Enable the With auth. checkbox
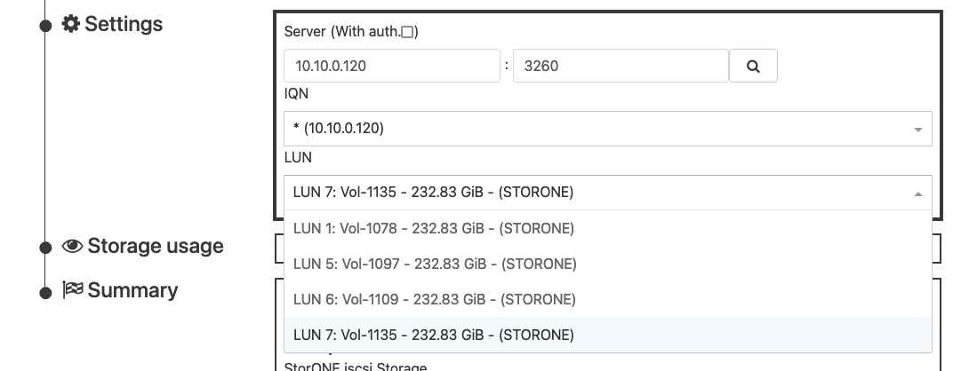This screenshot has height=371, width=961. point(407,33)
